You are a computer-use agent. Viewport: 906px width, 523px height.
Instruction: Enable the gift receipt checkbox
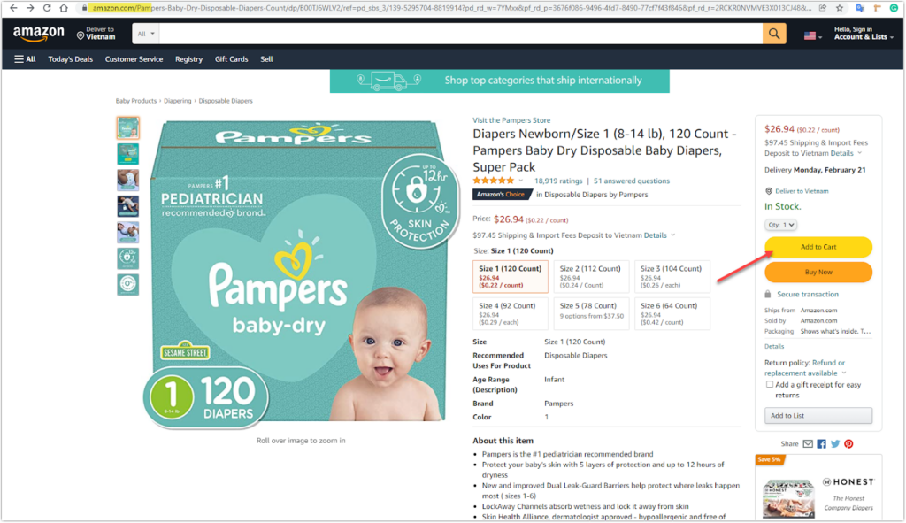click(x=769, y=384)
